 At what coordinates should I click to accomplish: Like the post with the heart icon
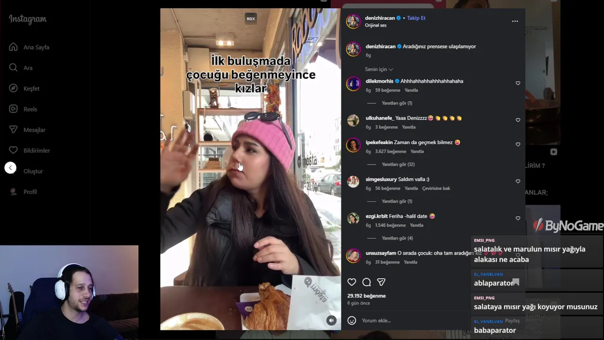coord(352,282)
